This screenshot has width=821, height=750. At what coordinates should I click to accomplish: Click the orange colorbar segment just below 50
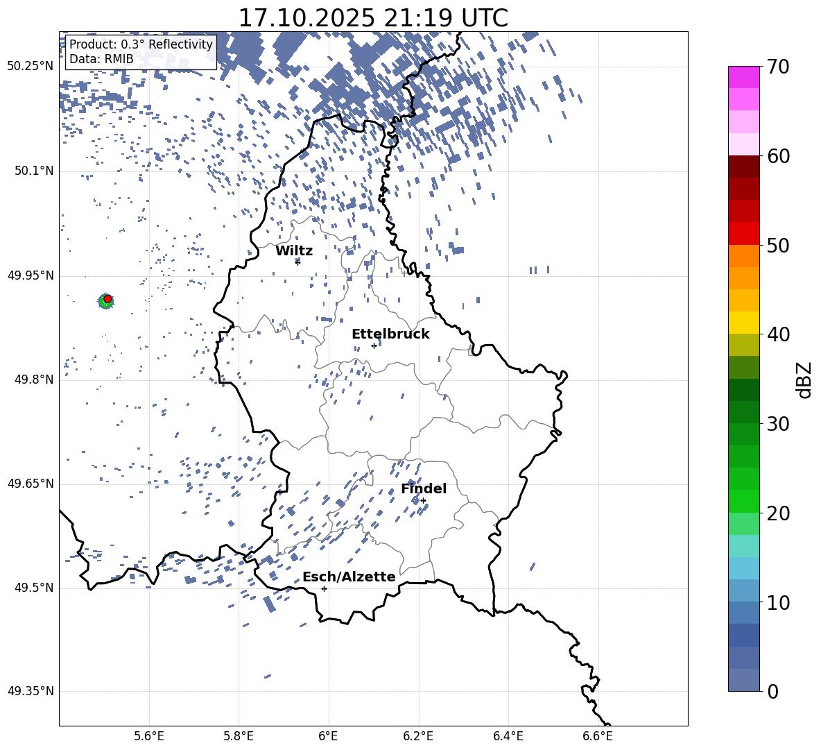point(744,256)
